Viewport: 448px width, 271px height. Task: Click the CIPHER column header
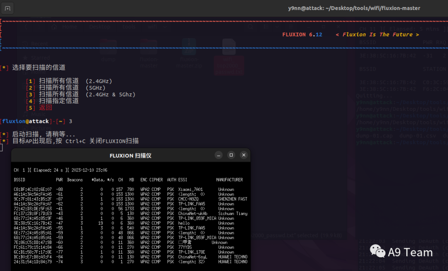pos(156,180)
